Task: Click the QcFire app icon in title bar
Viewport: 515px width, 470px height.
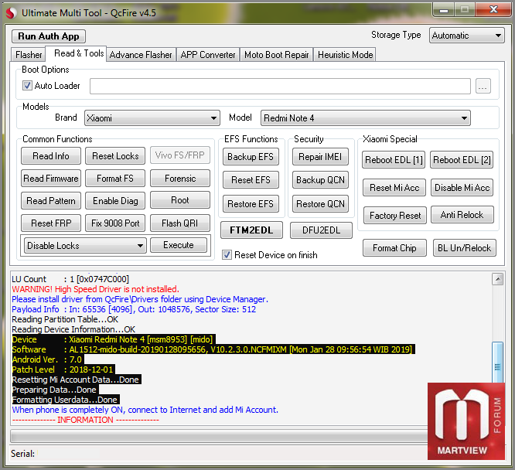Action: click(x=11, y=13)
